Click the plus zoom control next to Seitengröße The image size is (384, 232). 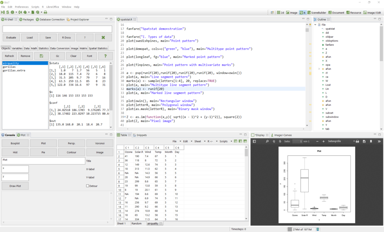click(x=323, y=142)
